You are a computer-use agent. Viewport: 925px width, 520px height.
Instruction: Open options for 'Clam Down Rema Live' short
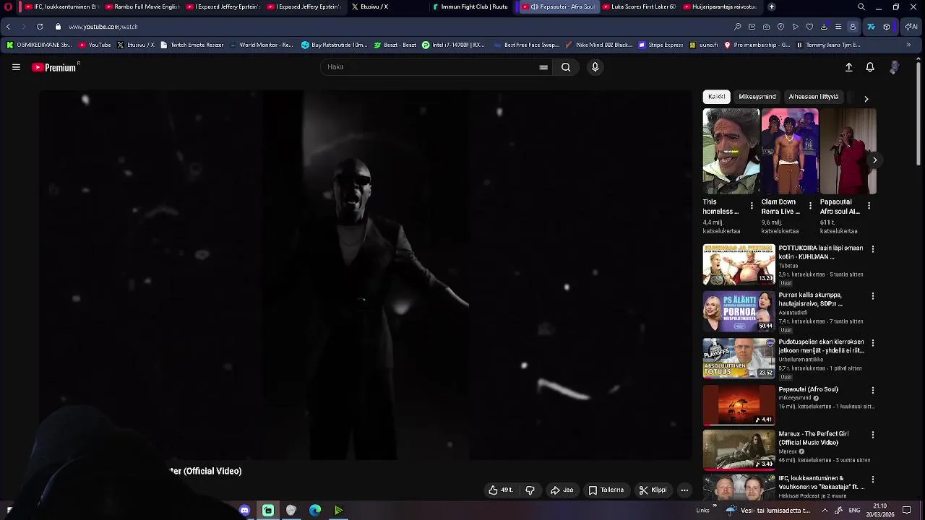click(810, 206)
